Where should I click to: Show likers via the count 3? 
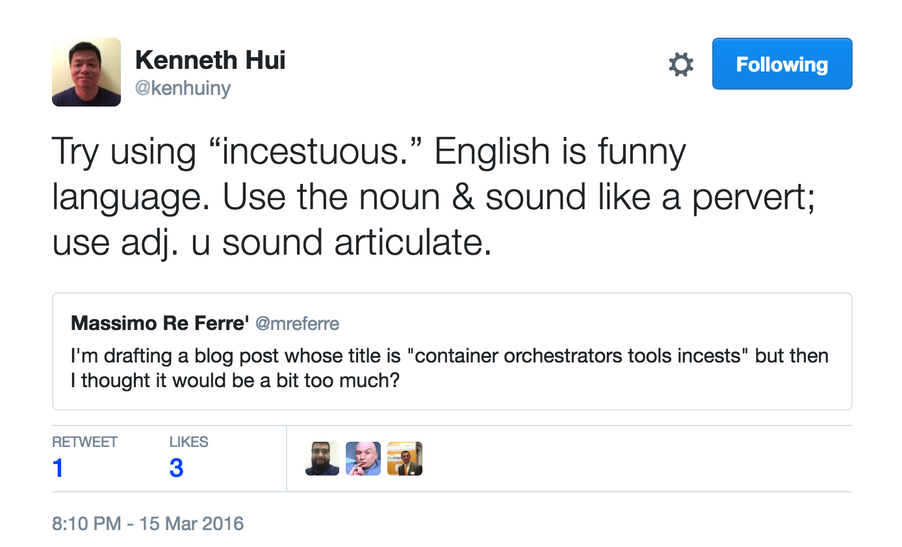[176, 468]
